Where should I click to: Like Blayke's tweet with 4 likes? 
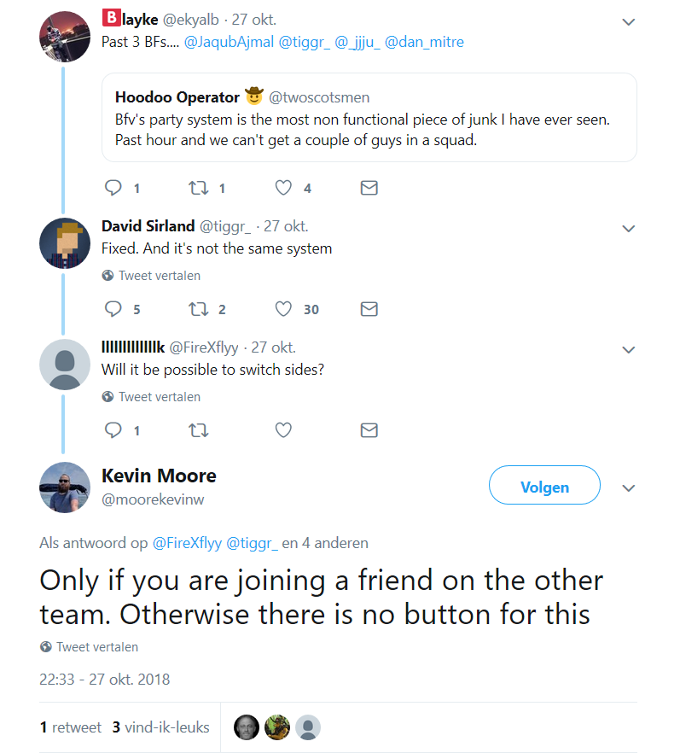[284, 188]
